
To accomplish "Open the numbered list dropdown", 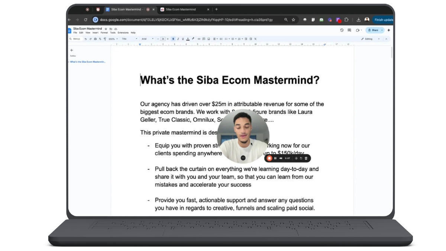I will coord(240,39).
